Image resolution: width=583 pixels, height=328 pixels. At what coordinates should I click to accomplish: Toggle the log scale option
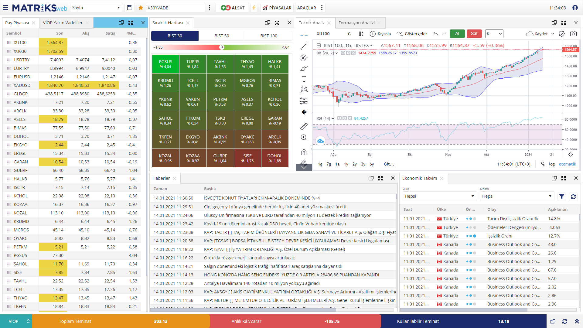552,164
